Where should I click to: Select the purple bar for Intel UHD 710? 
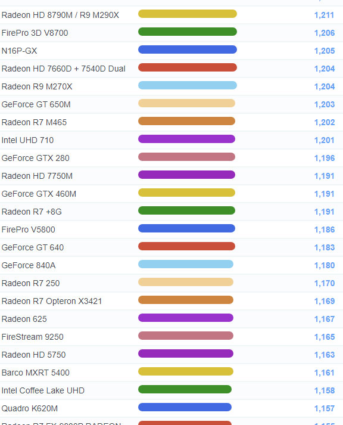(x=186, y=139)
